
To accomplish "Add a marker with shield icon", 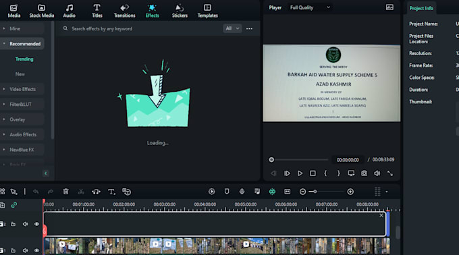I will pyautogui.click(x=227, y=192).
